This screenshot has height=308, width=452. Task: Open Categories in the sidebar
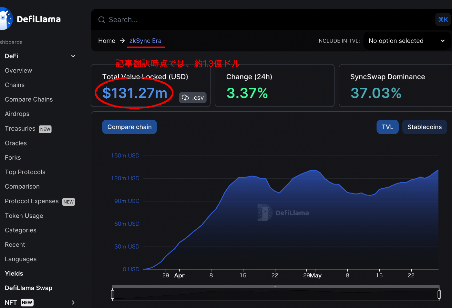click(21, 230)
